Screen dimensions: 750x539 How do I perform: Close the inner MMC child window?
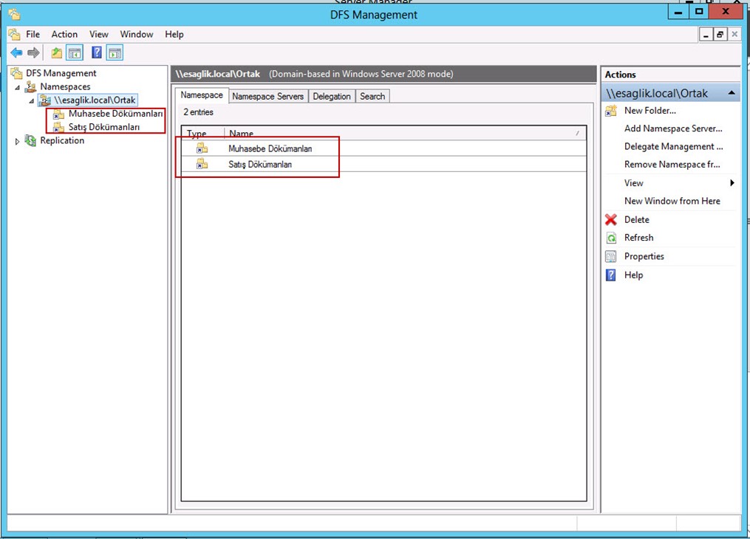[734, 35]
